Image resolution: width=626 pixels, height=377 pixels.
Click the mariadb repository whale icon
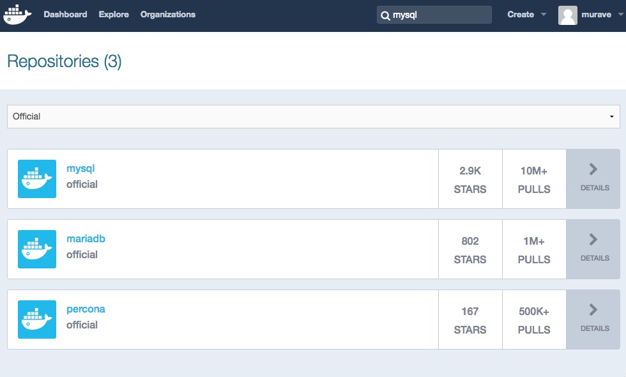click(37, 249)
